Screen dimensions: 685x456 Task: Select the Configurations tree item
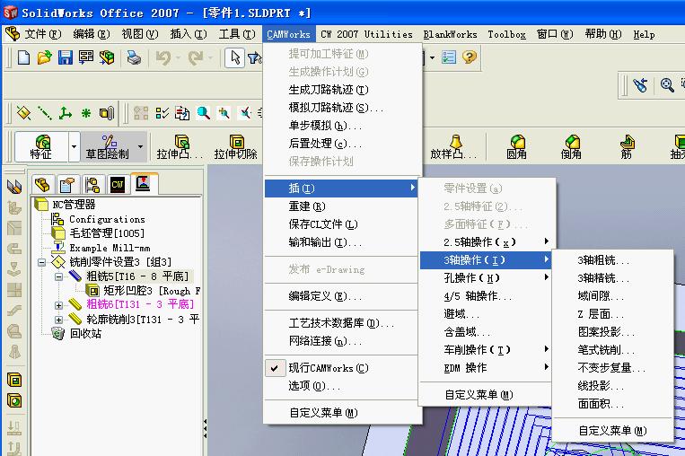tap(99, 219)
